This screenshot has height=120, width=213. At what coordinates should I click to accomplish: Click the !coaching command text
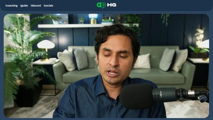click(x=11, y=6)
